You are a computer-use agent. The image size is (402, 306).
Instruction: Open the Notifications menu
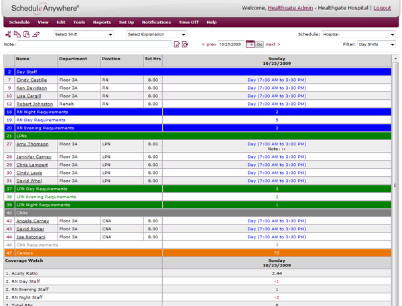[156, 22]
